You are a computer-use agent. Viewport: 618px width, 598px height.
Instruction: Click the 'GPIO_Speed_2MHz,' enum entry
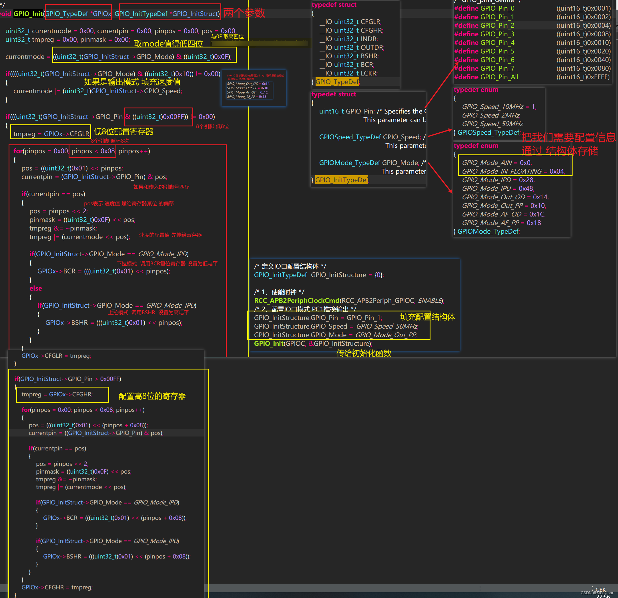pyautogui.click(x=491, y=115)
